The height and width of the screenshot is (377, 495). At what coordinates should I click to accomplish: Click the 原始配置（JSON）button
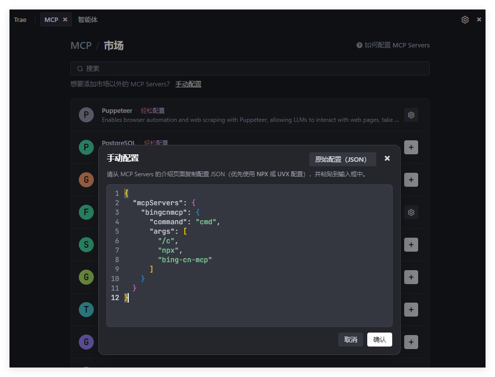pyautogui.click(x=342, y=159)
